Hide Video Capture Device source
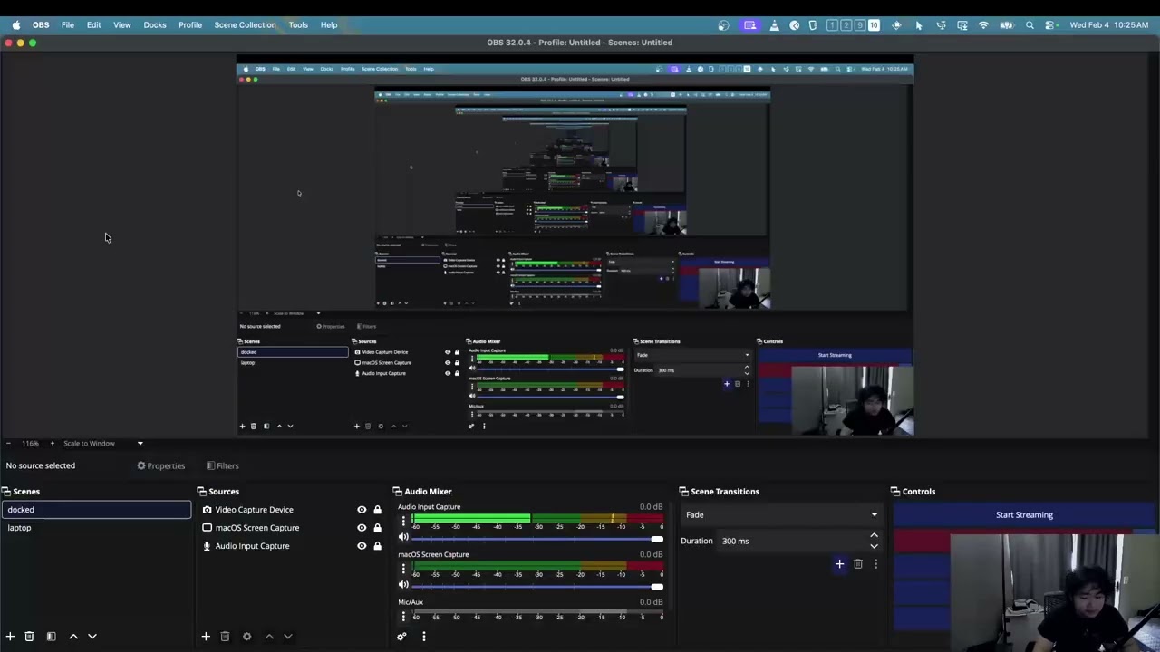1160x652 pixels. pyautogui.click(x=362, y=510)
